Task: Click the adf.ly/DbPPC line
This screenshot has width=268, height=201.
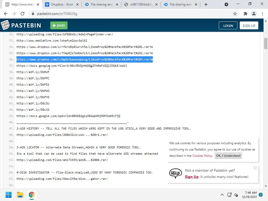Action: click(33, 78)
